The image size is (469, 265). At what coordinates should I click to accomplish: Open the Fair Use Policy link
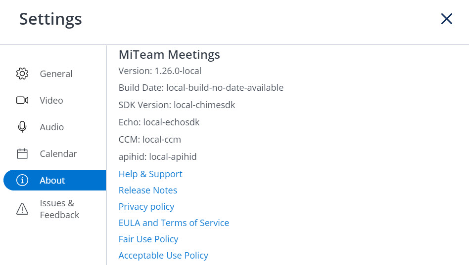pyautogui.click(x=148, y=239)
